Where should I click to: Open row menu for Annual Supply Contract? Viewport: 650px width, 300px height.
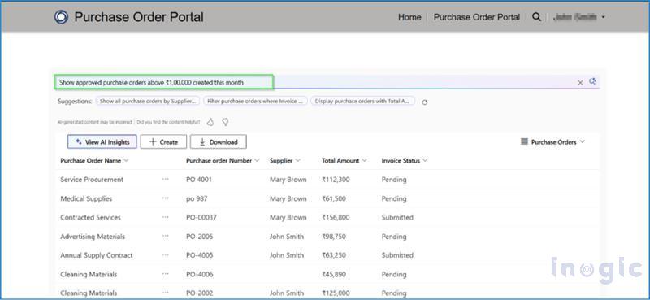pyautogui.click(x=166, y=254)
